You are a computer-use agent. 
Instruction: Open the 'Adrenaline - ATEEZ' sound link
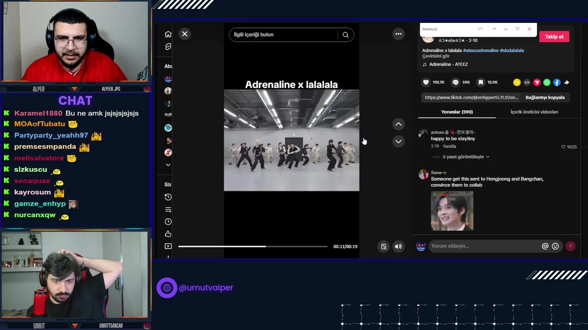(448, 65)
